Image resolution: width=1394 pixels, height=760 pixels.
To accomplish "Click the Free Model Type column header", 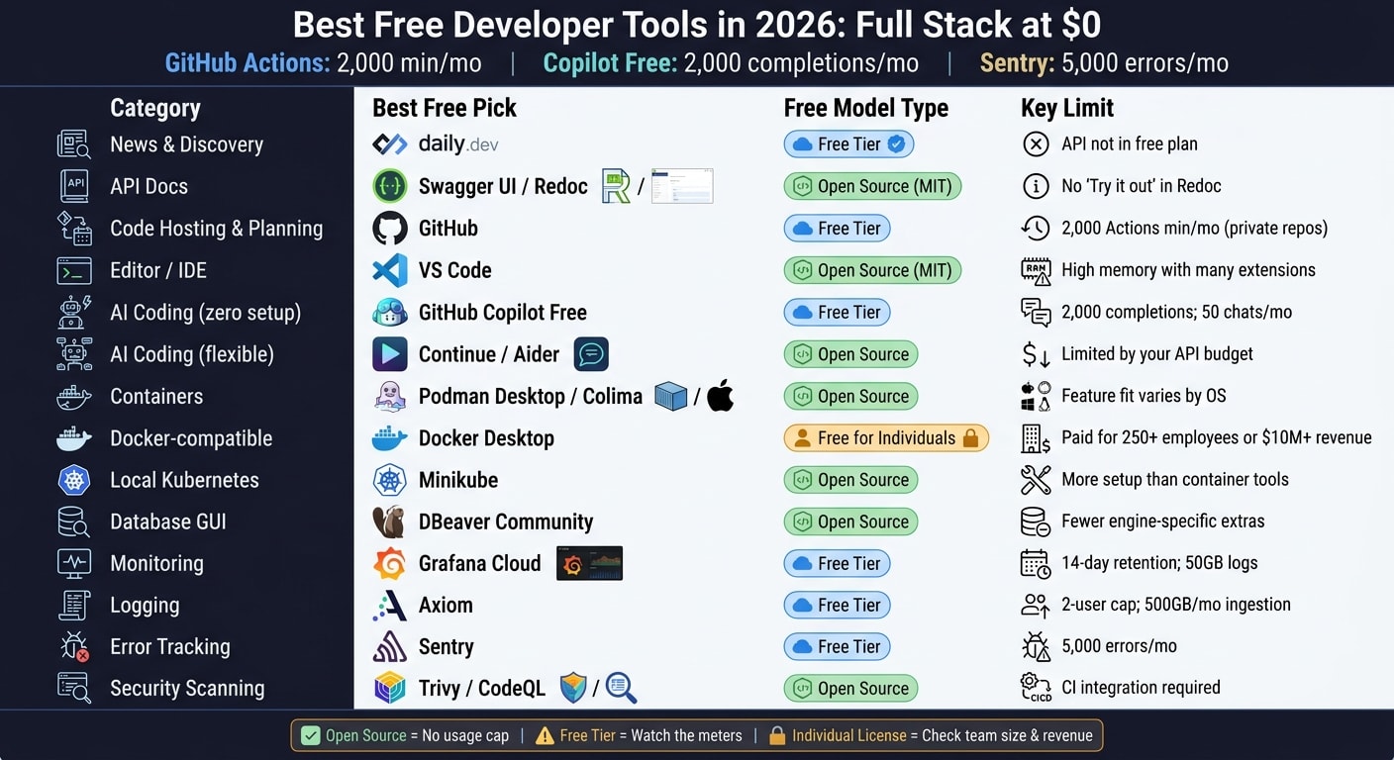I will [866, 108].
